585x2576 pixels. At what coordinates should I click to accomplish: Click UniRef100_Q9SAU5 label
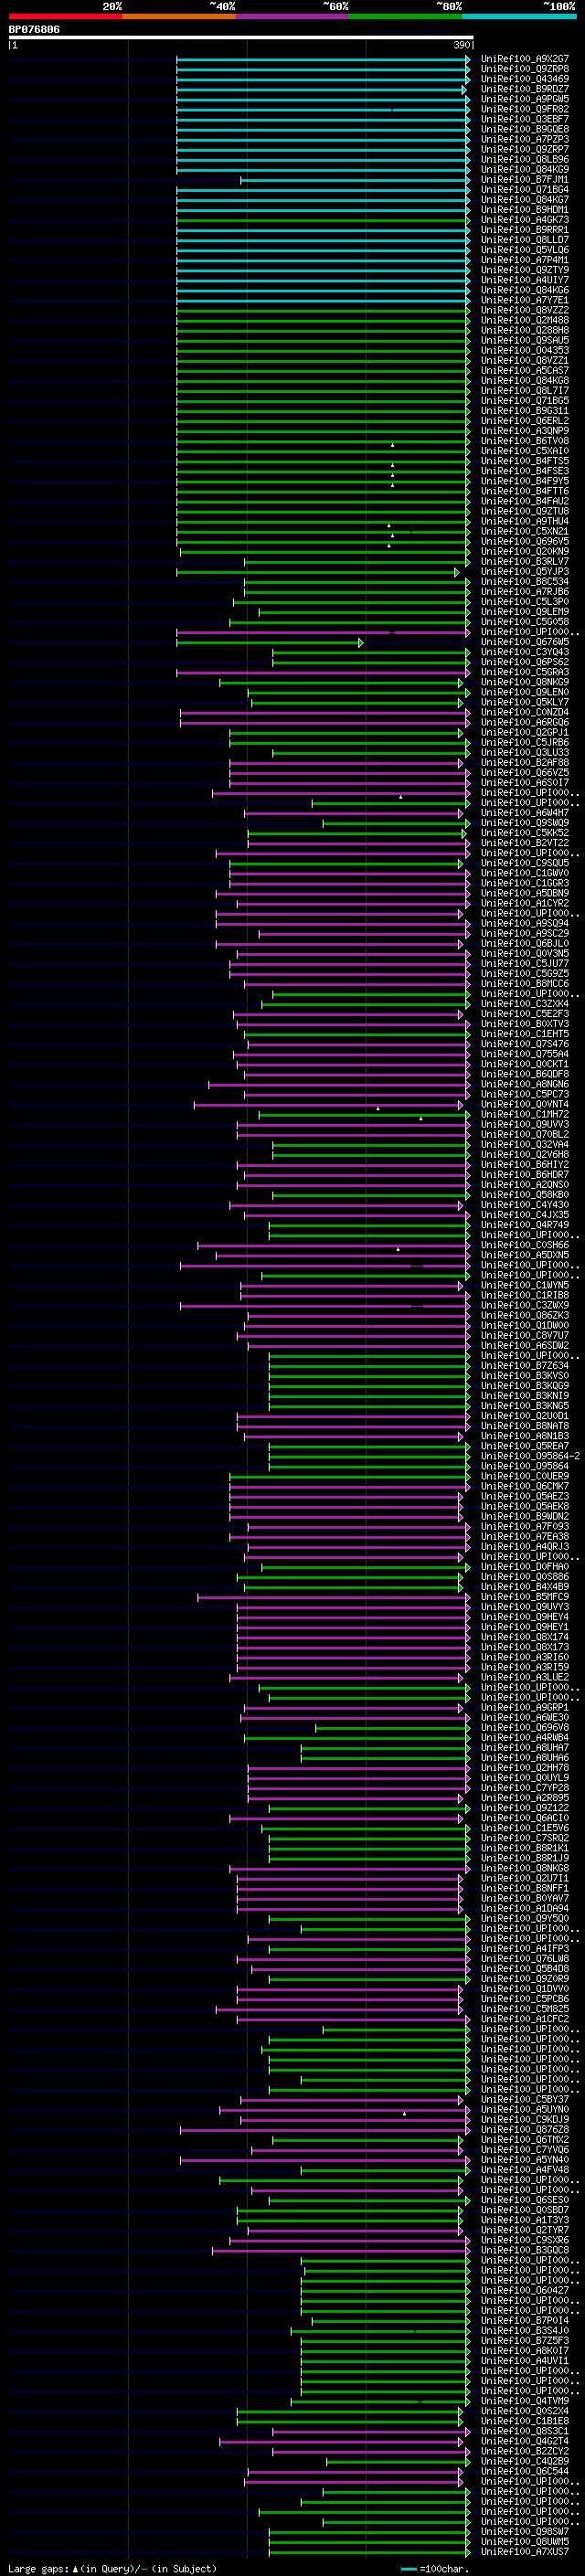(x=525, y=340)
